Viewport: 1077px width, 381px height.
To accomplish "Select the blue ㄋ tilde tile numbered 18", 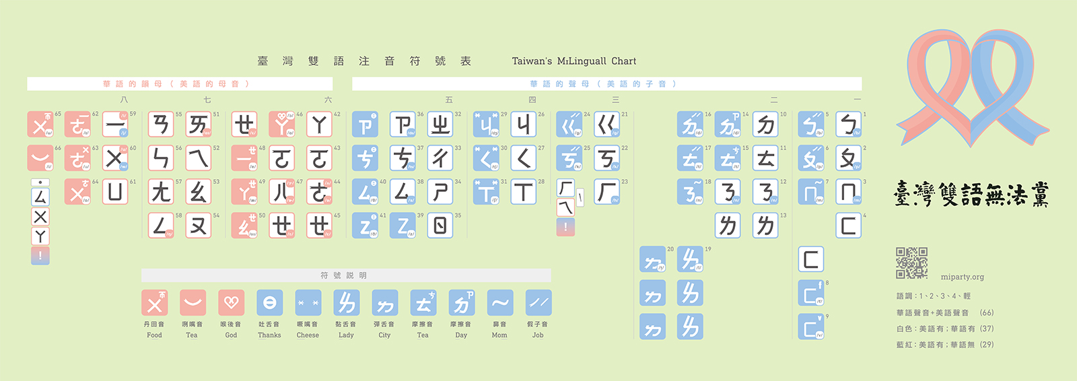I will 690,192.
